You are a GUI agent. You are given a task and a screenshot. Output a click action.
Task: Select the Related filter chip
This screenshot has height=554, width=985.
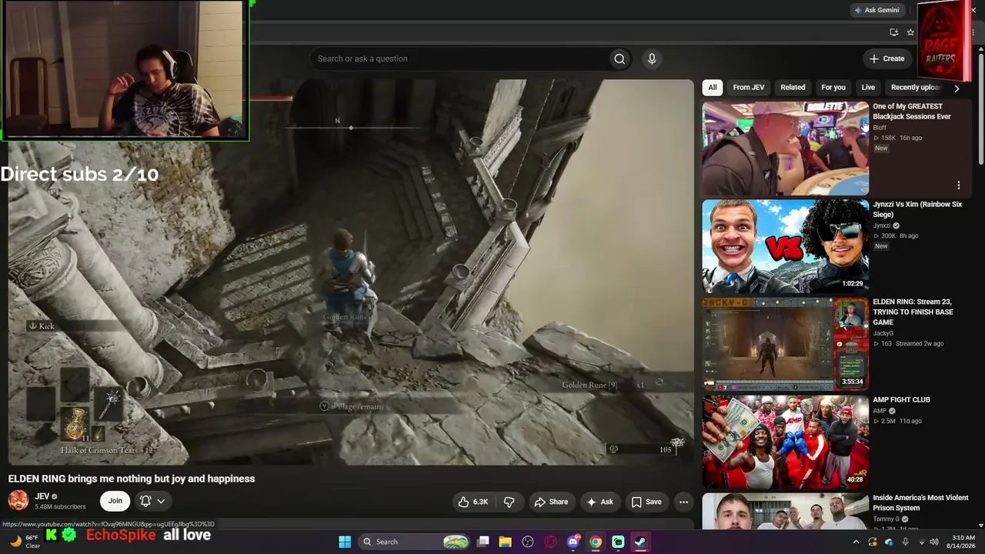tap(793, 88)
